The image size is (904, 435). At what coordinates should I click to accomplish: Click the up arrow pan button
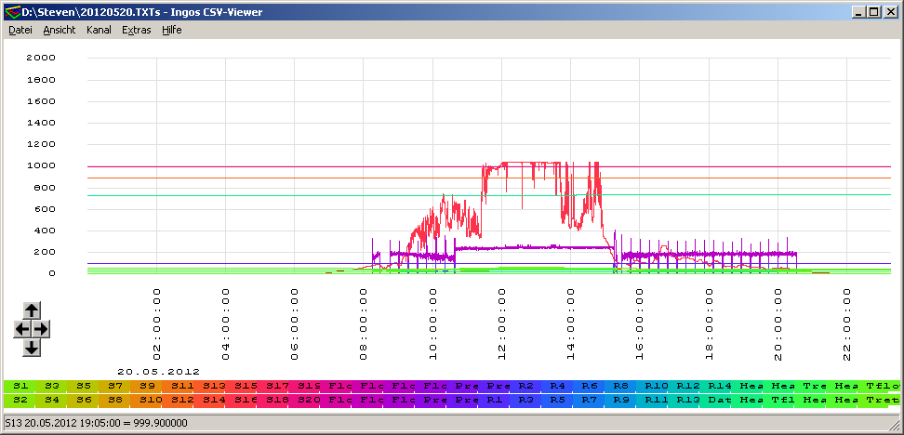(32, 310)
